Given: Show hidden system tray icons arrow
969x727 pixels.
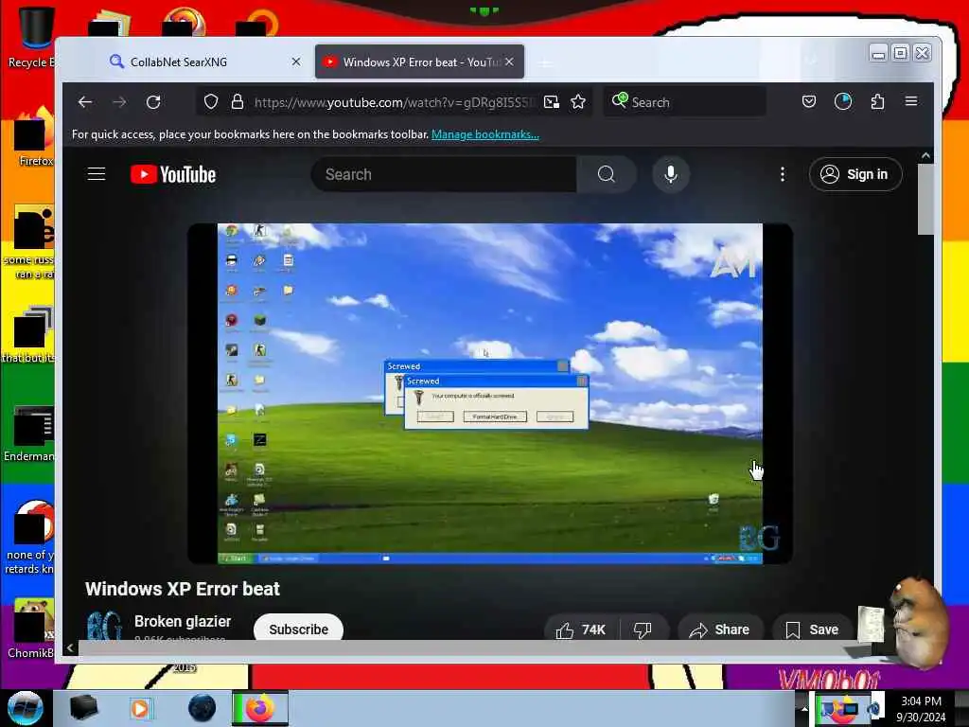Looking at the screenshot, I should pos(804,708).
